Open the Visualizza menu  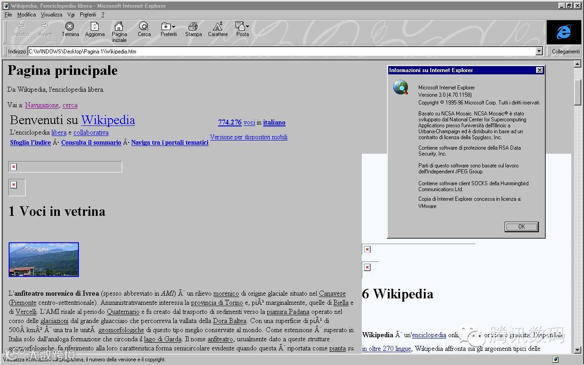click(x=52, y=15)
